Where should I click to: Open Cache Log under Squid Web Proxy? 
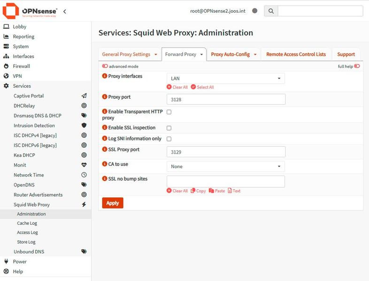click(x=27, y=223)
